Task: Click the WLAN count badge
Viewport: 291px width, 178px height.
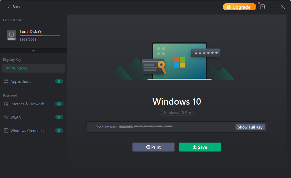Action: tap(59, 117)
